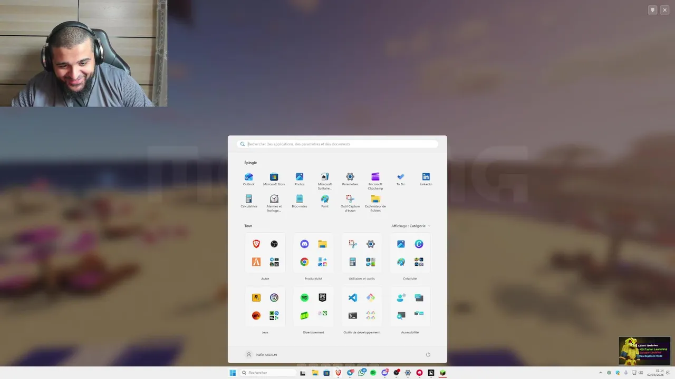Open the pinned Photos app
The height and width of the screenshot is (379, 675).
pyautogui.click(x=300, y=179)
